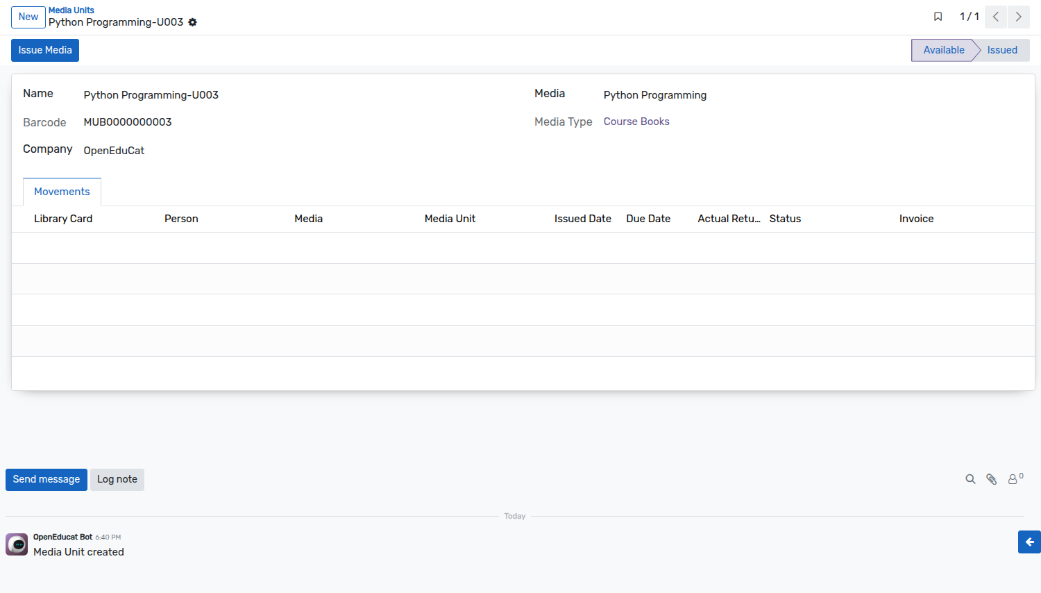
Task: Show followers icon in chatter
Action: 1015,478
